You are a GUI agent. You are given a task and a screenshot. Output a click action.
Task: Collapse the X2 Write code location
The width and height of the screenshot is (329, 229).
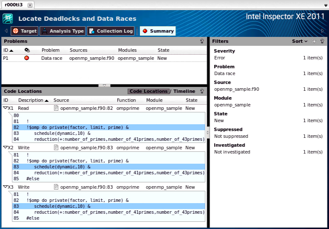(x=5, y=148)
